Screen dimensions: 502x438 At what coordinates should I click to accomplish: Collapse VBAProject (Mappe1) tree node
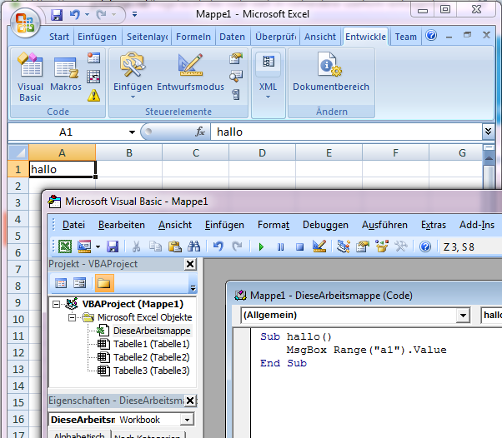pos(57,304)
